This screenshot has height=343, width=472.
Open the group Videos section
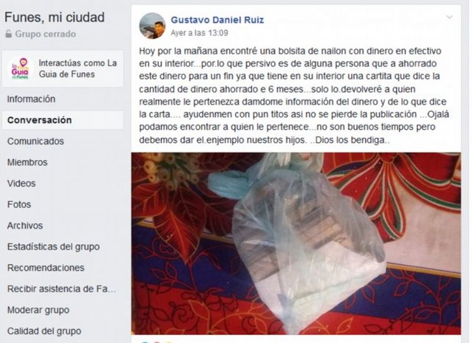coord(21,183)
